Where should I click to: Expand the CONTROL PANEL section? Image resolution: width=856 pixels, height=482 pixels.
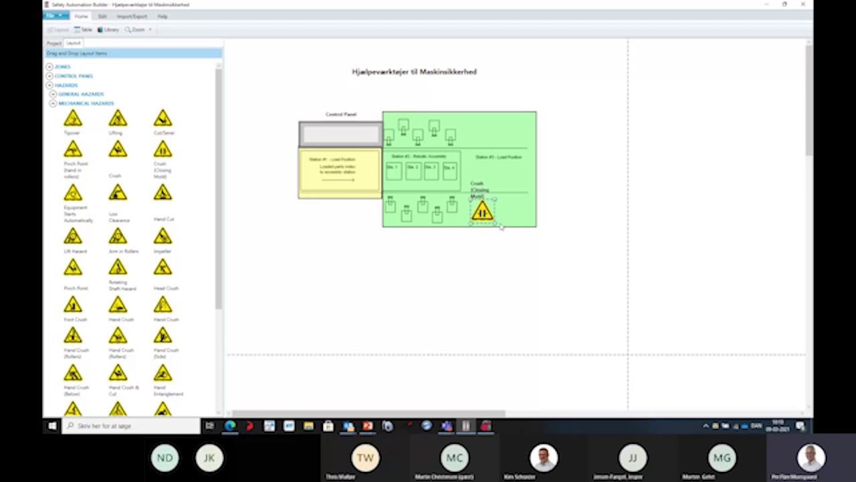click(49, 76)
